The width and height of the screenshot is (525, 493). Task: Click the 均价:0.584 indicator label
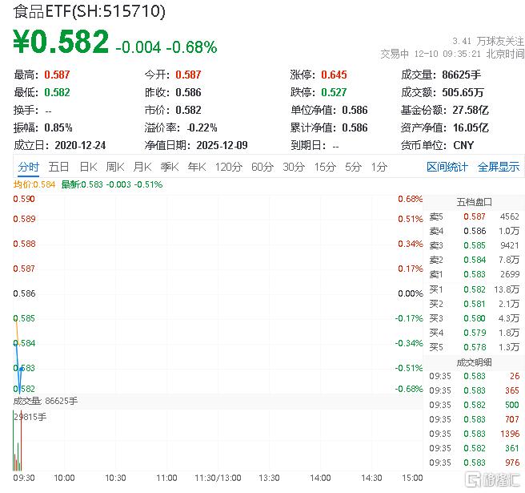coord(34,184)
